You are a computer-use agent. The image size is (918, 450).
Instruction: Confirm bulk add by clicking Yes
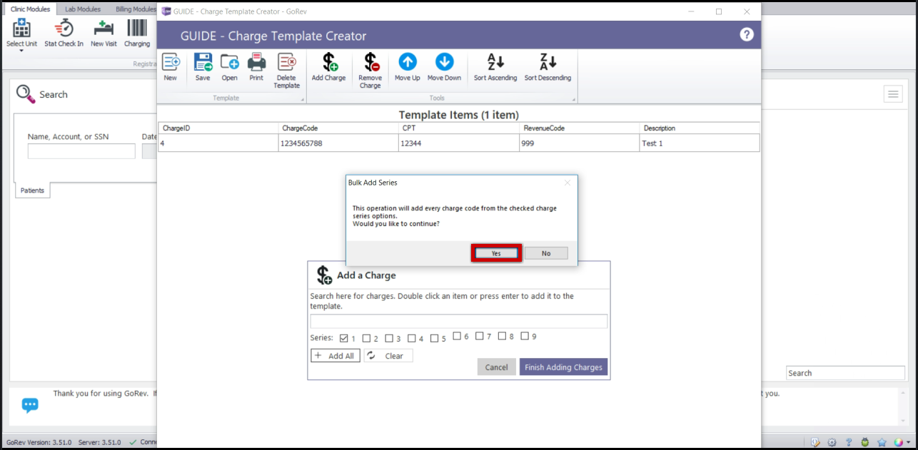[x=496, y=253]
